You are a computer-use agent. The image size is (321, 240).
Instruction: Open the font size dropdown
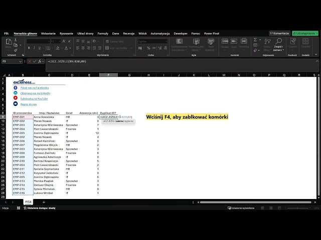pos(60,41)
